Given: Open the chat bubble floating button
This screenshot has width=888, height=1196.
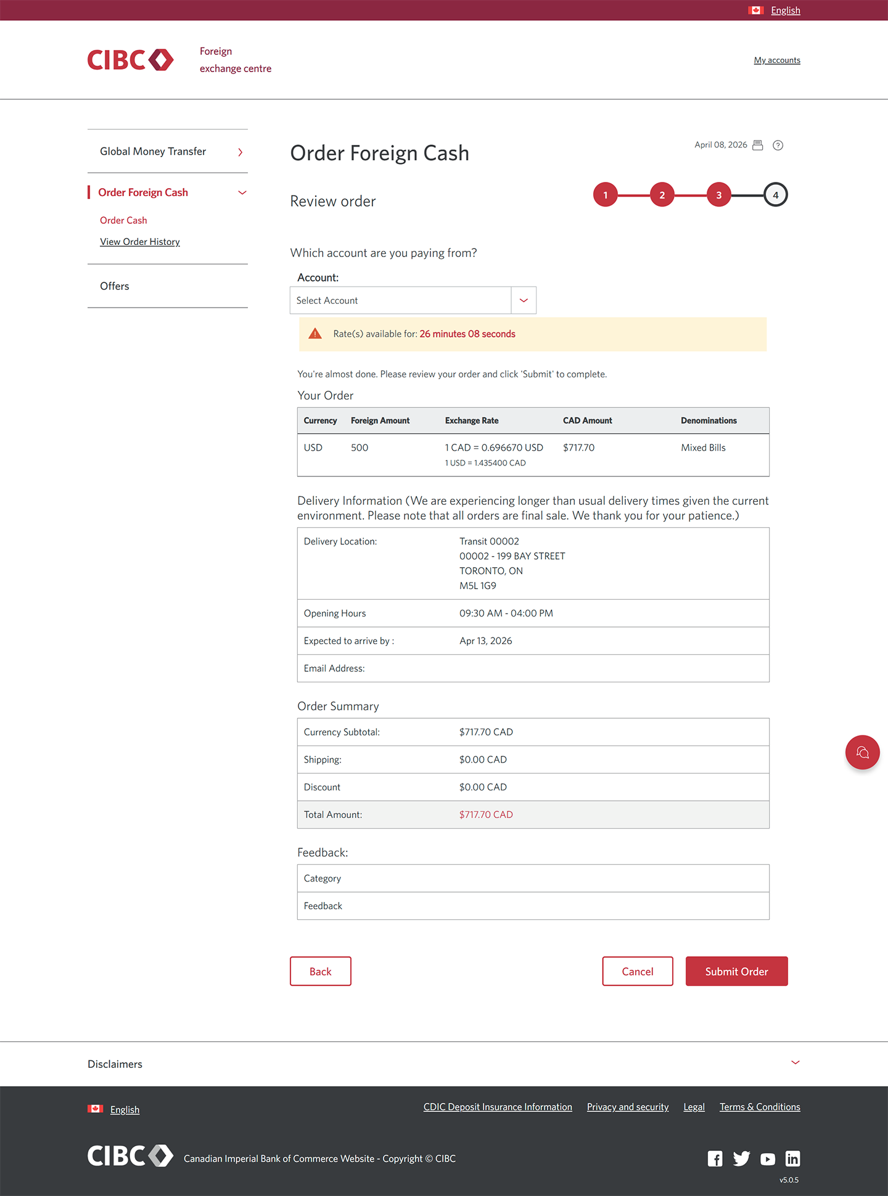Looking at the screenshot, I should point(862,752).
